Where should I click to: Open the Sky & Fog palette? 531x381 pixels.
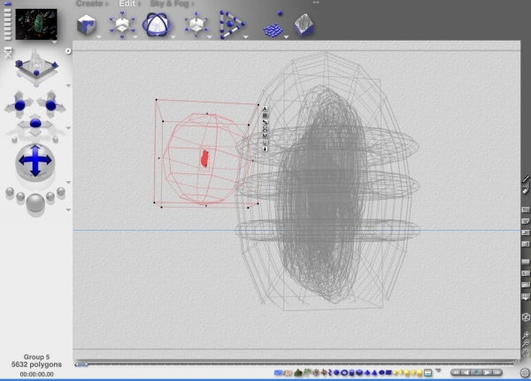point(169,4)
